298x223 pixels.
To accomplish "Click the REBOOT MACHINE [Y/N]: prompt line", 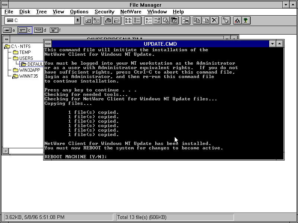I will point(76,157).
